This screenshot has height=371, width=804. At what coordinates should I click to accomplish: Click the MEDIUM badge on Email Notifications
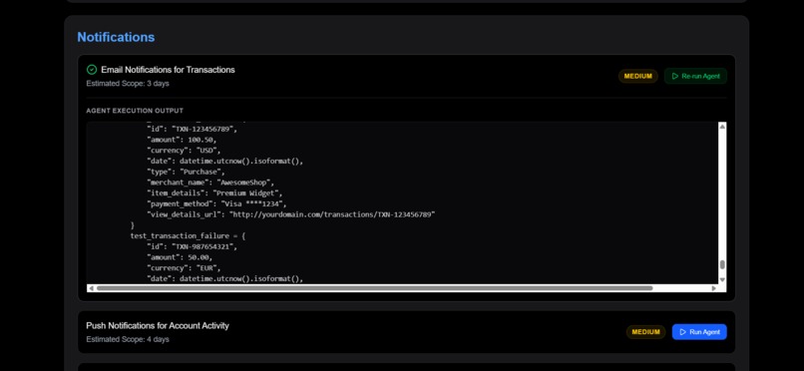pos(637,76)
